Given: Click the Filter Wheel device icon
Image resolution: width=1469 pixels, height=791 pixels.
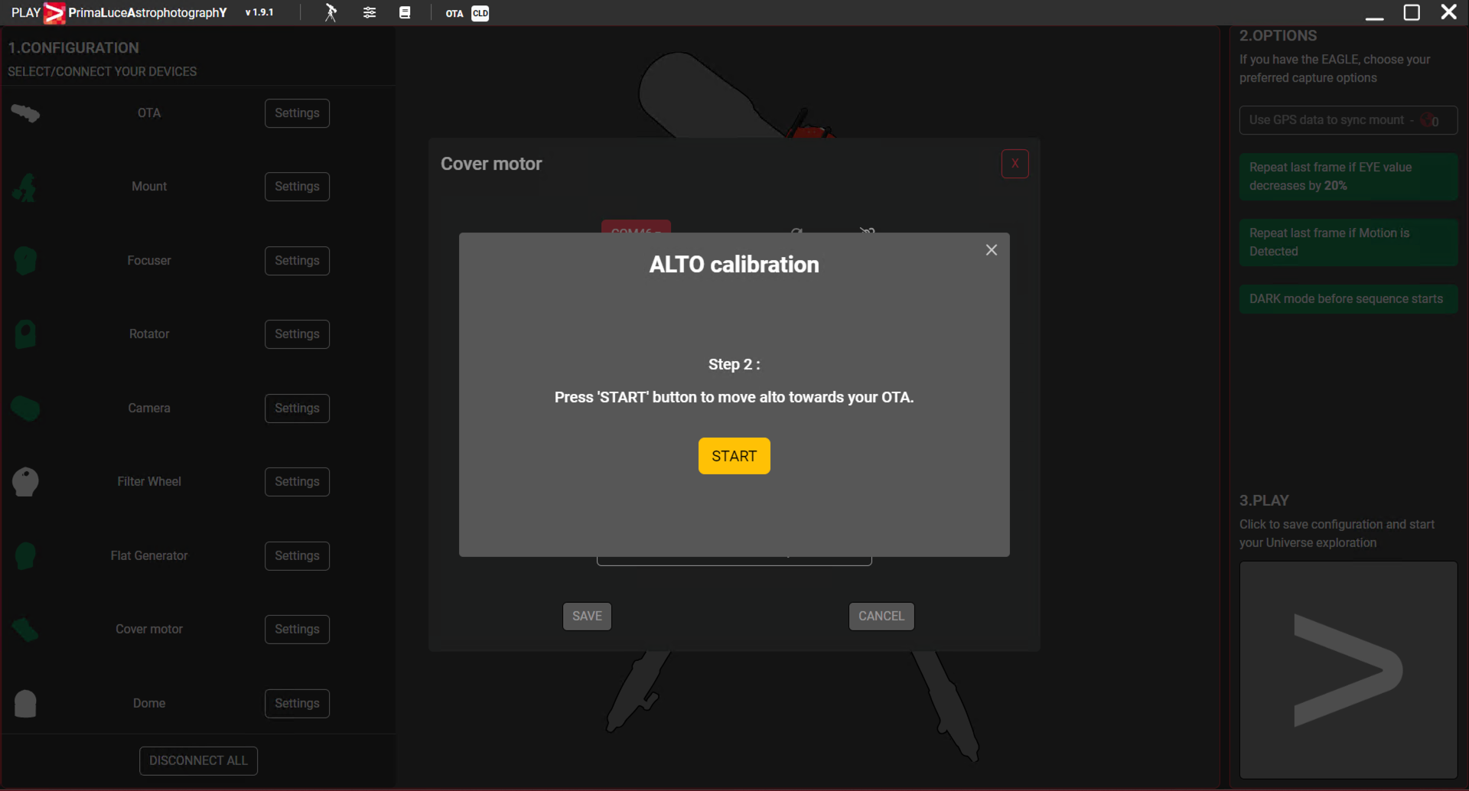Looking at the screenshot, I should point(25,482).
